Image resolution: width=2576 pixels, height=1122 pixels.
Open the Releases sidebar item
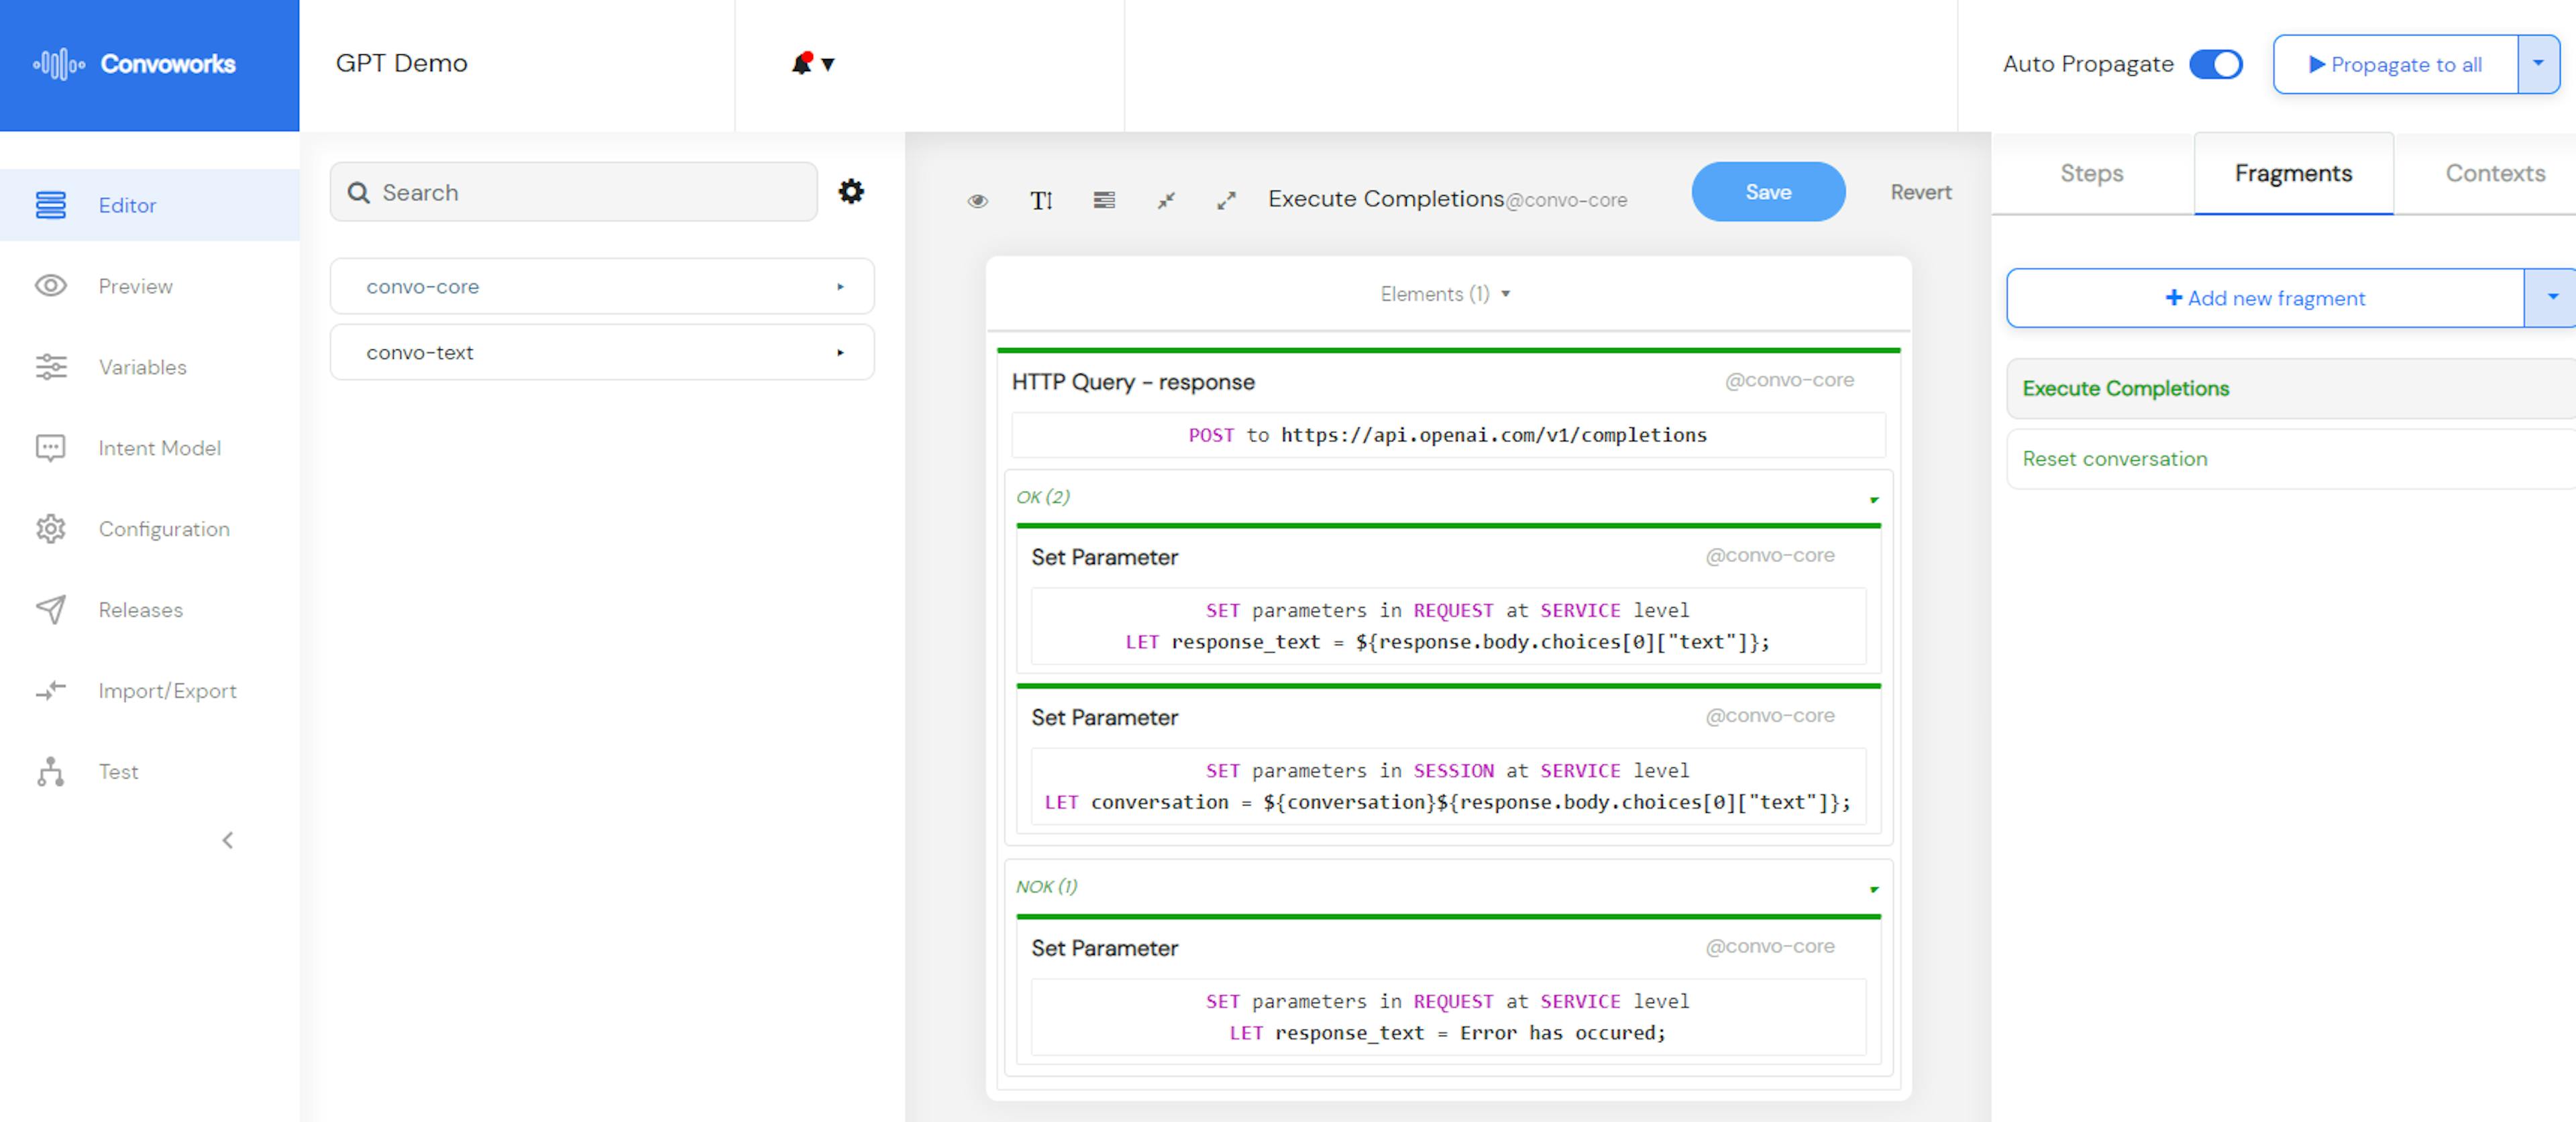[150, 610]
